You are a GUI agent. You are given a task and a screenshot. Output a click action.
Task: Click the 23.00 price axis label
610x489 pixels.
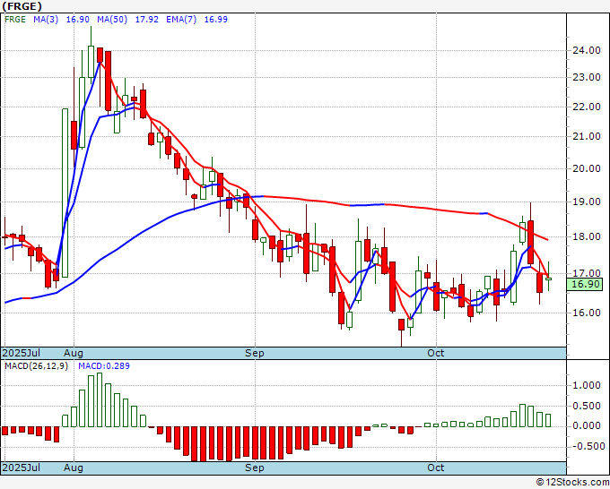pos(587,77)
